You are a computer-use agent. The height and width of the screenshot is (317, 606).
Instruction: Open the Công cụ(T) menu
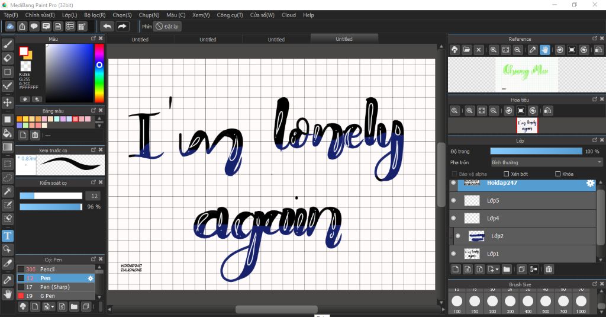pos(230,15)
